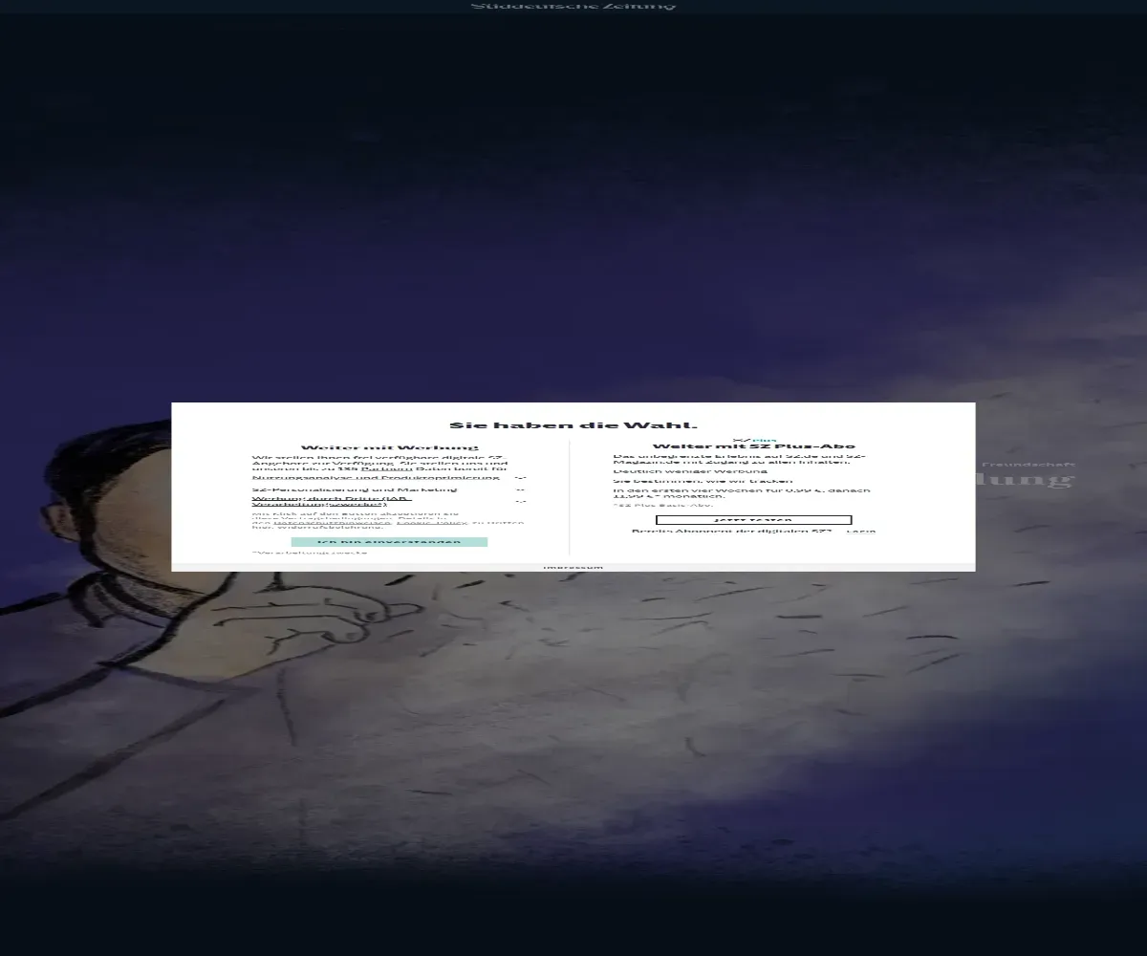Image resolution: width=1147 pixels, height=956 pixels.
Task: Open the 'Partnern' underlined link
Action: point(386,469)
